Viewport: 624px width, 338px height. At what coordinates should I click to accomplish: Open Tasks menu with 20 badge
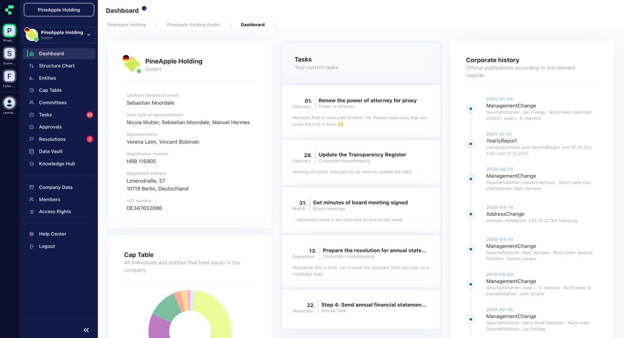[45, 115]
